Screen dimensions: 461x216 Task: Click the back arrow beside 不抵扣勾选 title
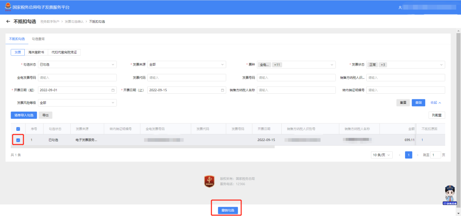(x=8, y=21)
